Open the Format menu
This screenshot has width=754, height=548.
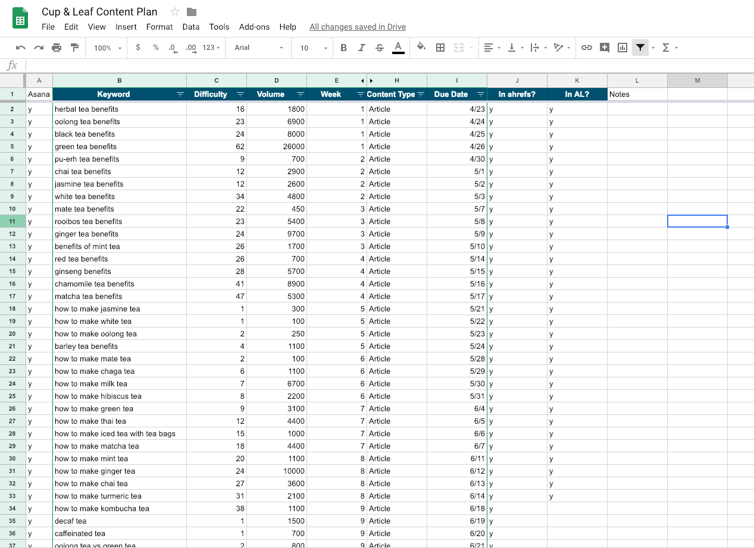point(159,27)
